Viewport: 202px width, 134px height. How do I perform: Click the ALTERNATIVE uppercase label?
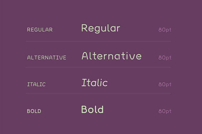[47, 58]
